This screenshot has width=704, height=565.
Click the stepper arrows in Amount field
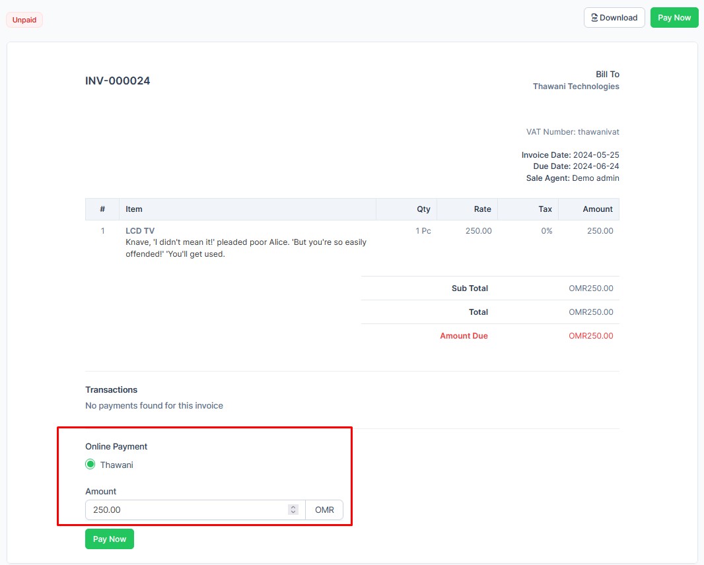(x=293, y=510)
